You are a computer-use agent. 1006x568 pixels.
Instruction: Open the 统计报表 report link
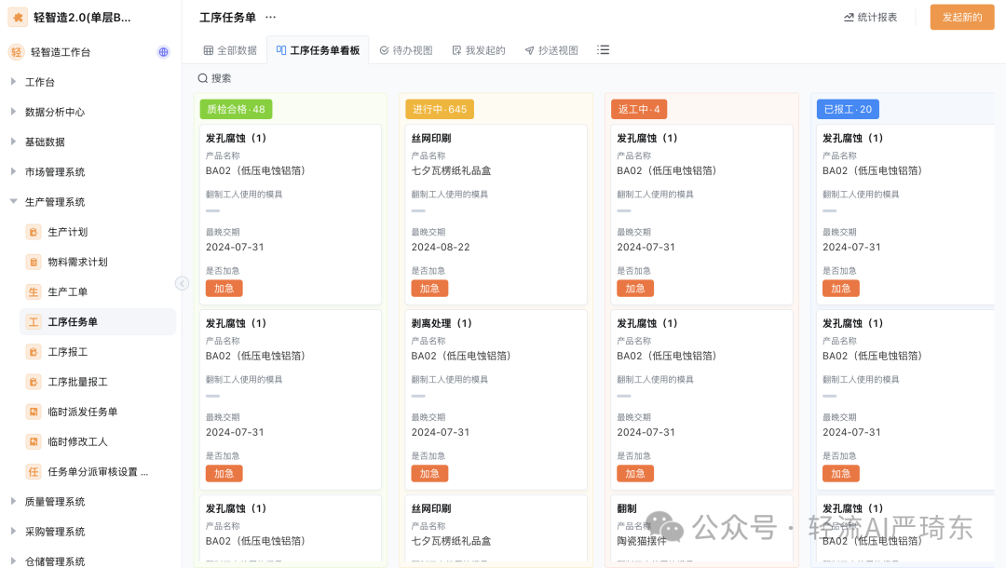pyautogui.click(x=870, y=17)
